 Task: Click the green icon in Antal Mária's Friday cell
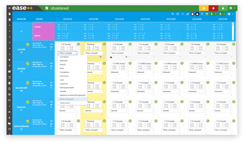pyautogui.click(x=104, y=44)
